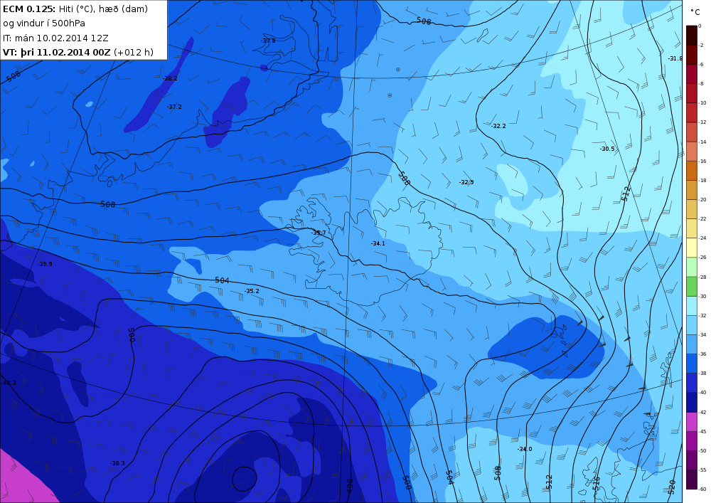Click the -38.2 temperature value
This screenshot has height=503, width=711.
coord(170,78)
